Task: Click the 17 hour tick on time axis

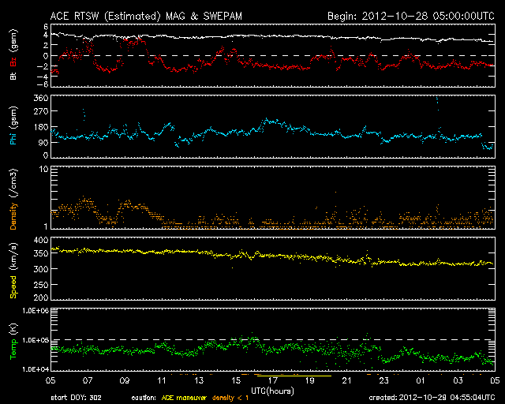Action: 272,380
